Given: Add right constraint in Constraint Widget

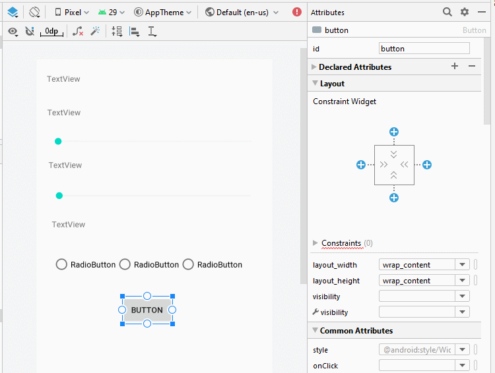Looking at the screenshot, I should pos(427,165).
